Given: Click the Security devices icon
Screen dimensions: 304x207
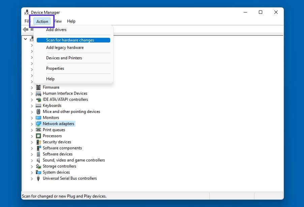Looking at the screenshot, I should pyautogui.click(x=38, y=142).
